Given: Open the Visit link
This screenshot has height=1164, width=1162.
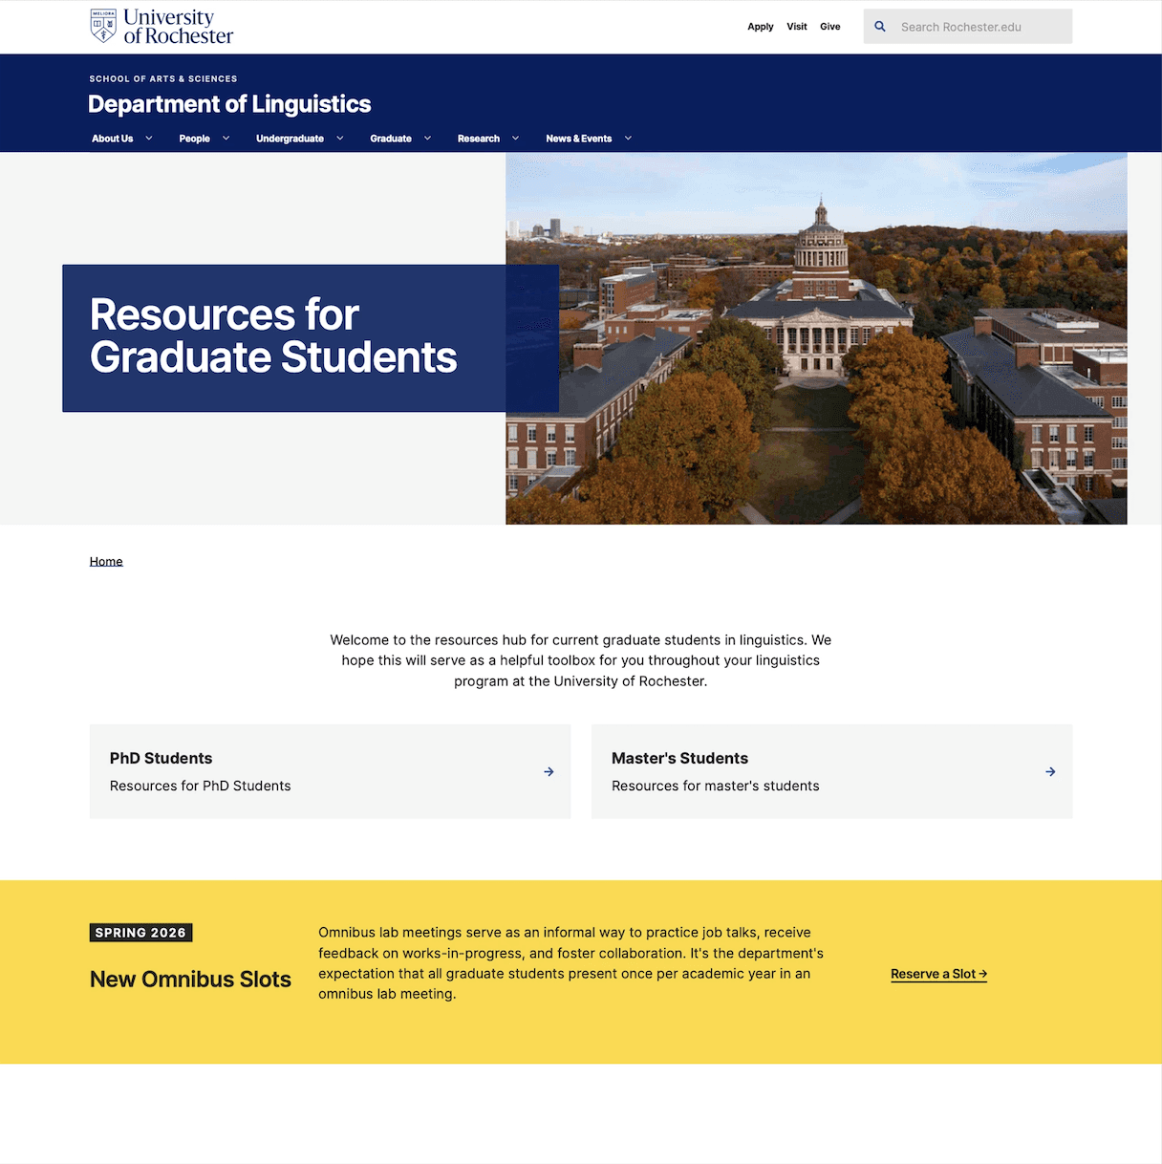Looking at the screenshot, I should tap(797, 27).
